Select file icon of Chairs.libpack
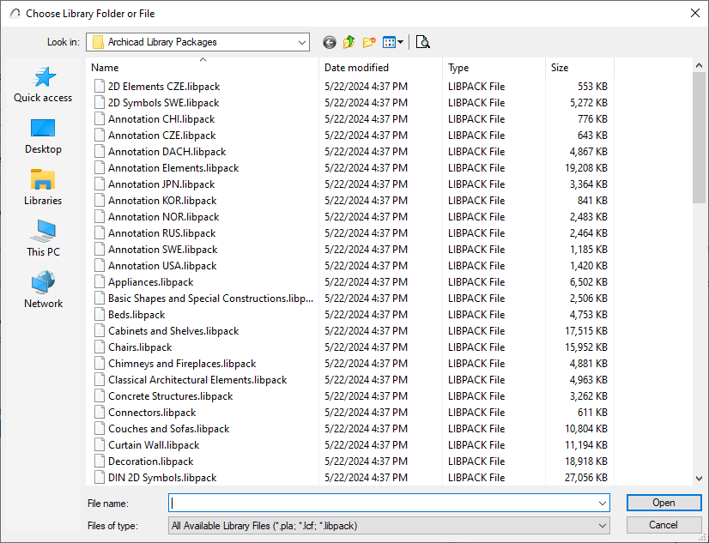 click(x=100, y=347)
